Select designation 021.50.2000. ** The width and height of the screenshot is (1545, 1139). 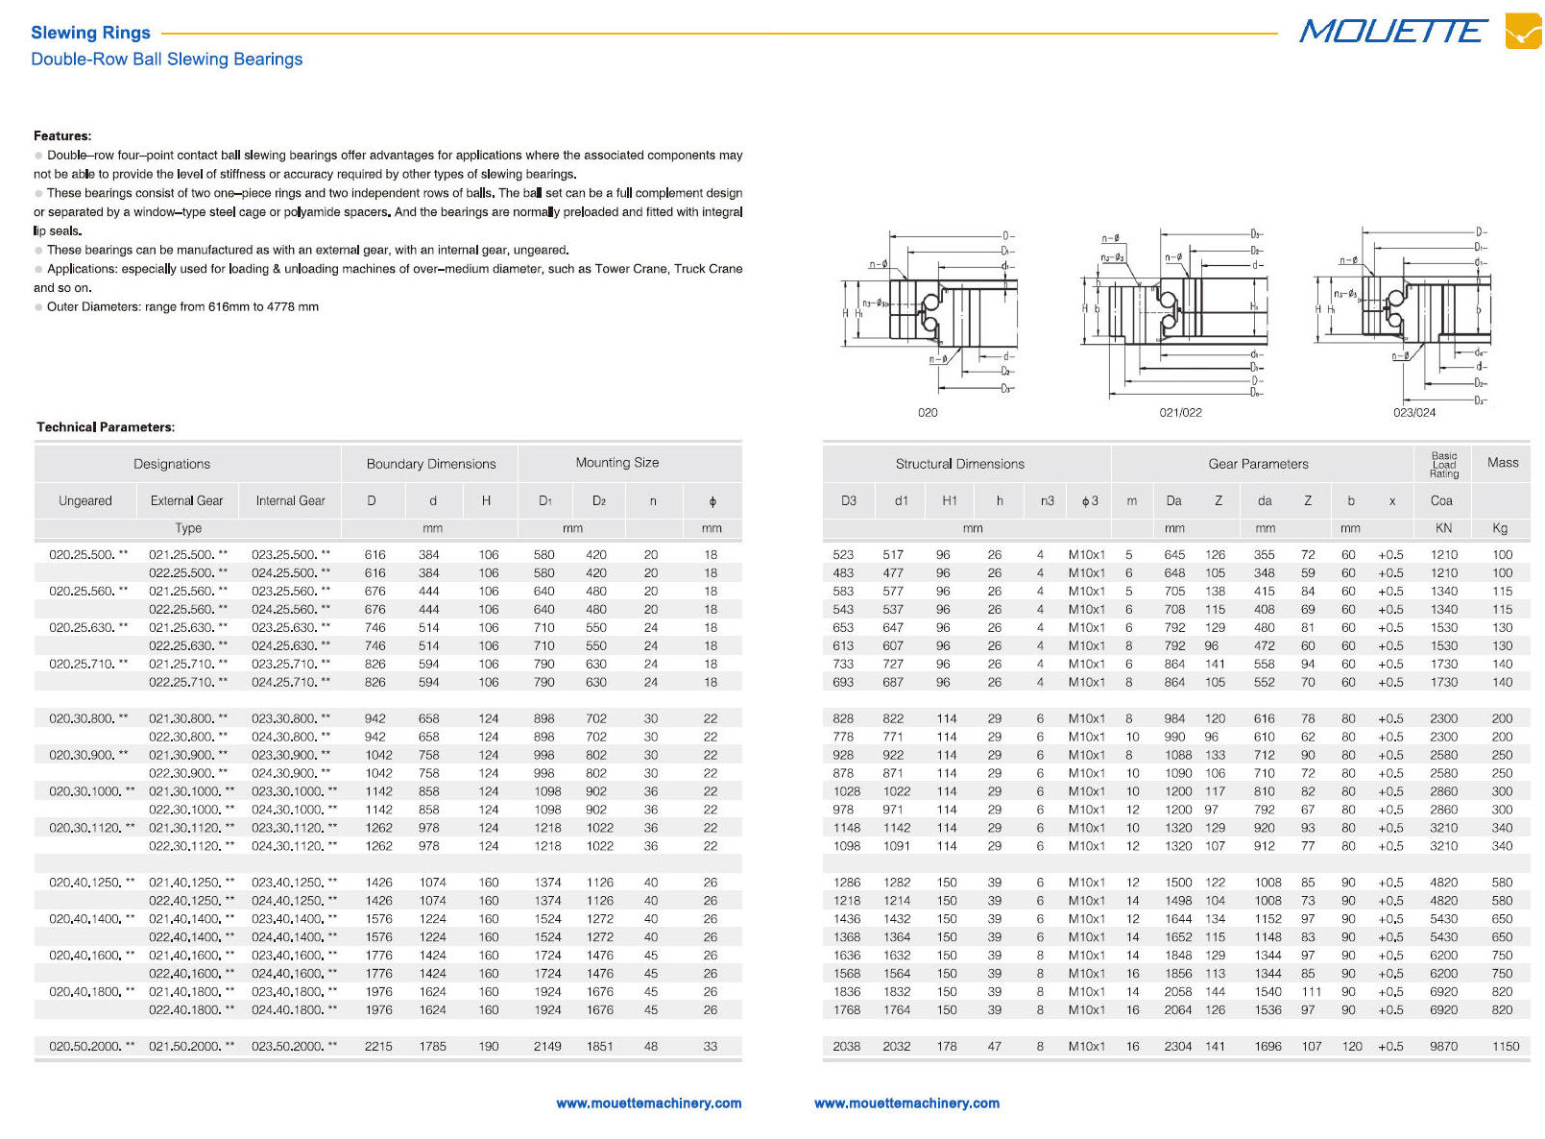point(191,1048)
